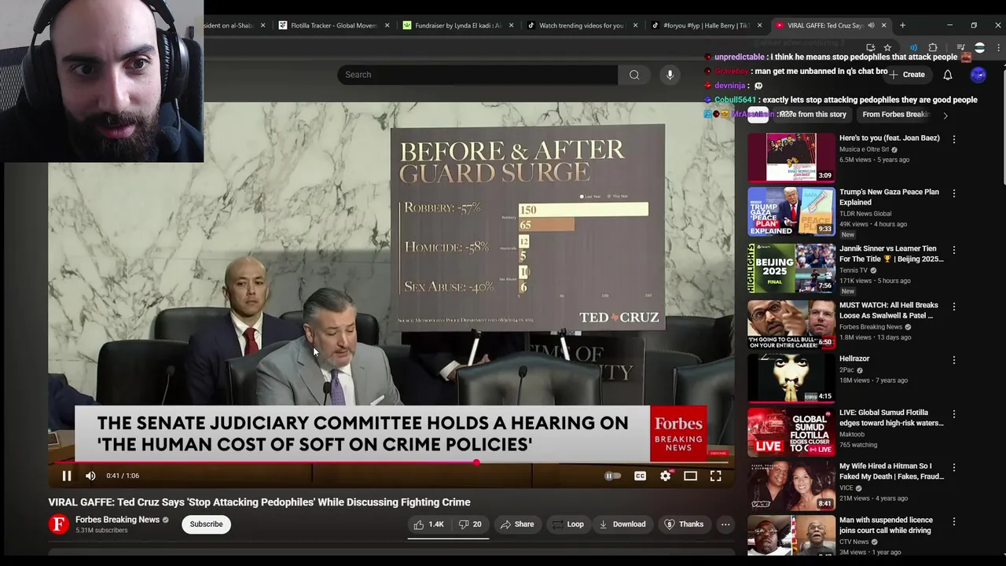Click the Download button
Image resolution: width=1006 pixels, height=566 pixels.
(622, 524)
